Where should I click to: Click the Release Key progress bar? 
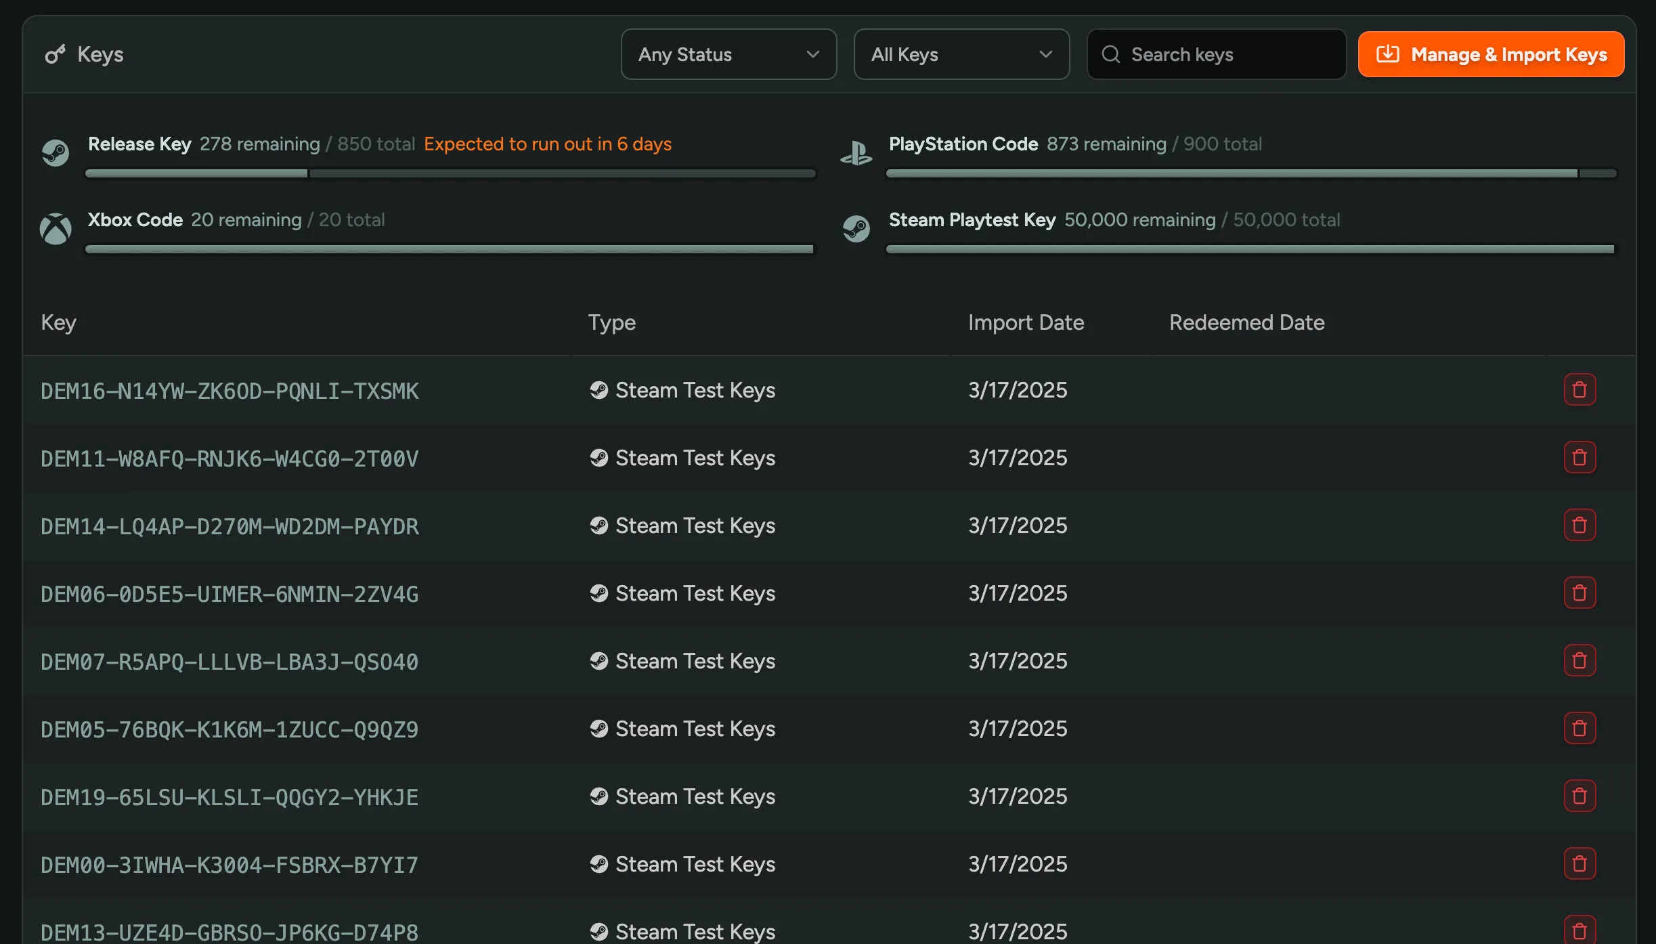[x=450, y=173]
